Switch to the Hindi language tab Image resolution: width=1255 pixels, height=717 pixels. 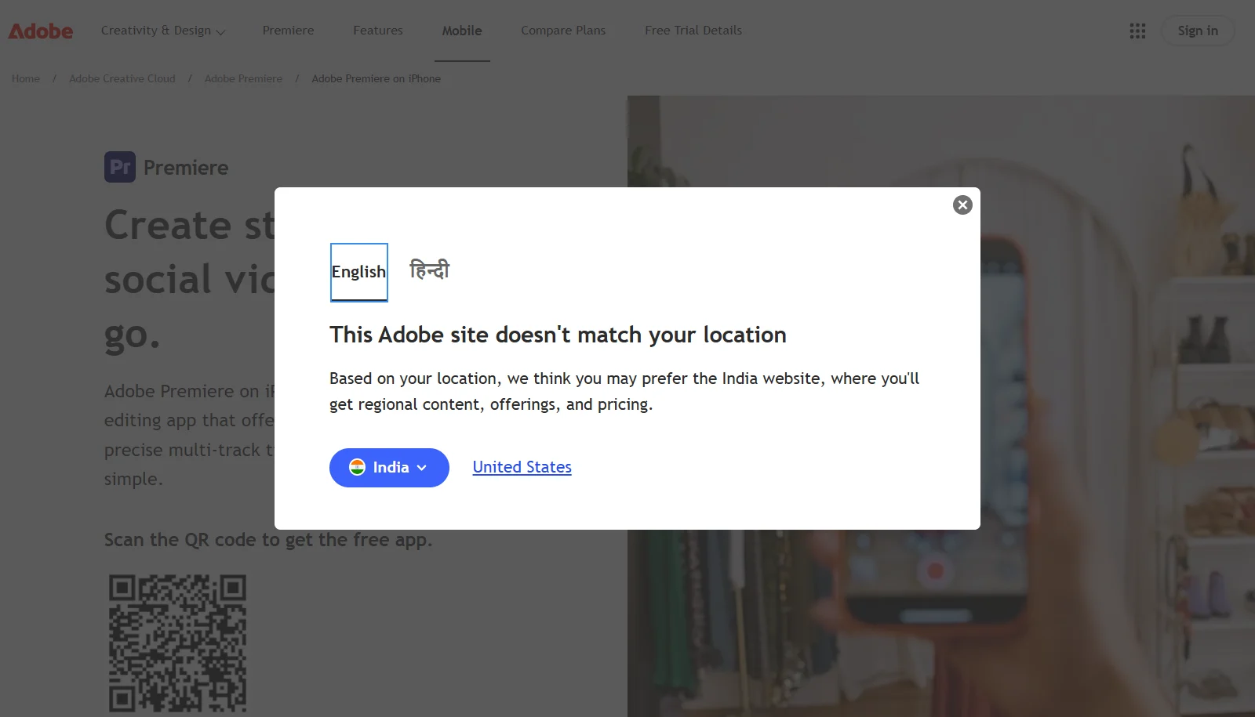coord(430,270)
